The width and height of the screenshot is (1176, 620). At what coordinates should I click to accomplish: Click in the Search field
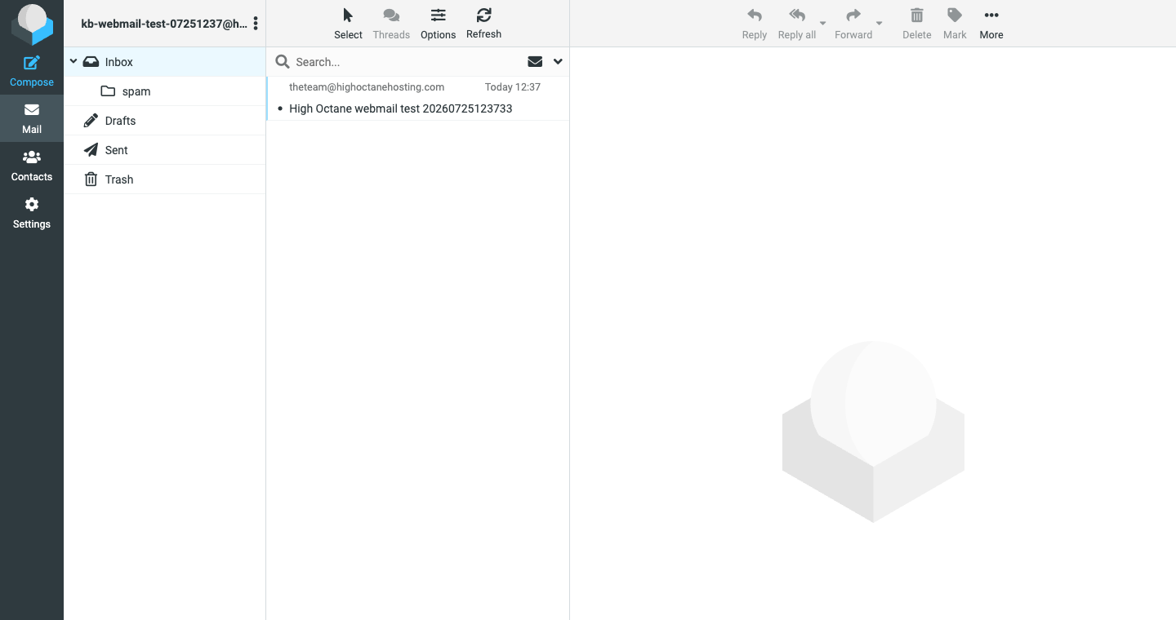(407, 62)
